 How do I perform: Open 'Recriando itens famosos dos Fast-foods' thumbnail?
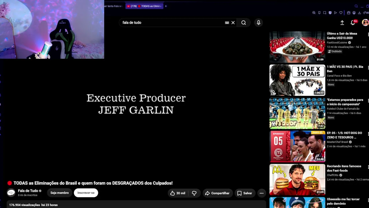point(297,180)
